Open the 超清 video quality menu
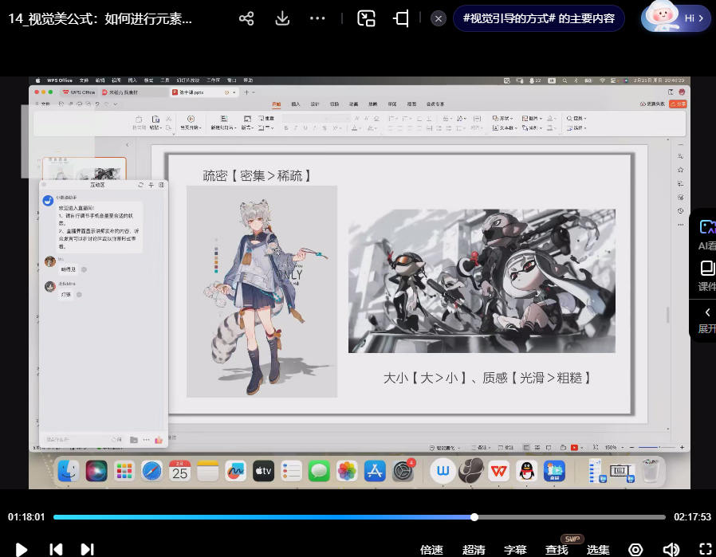716x557 pixels. pyautogui.click(x=474, y=549)
